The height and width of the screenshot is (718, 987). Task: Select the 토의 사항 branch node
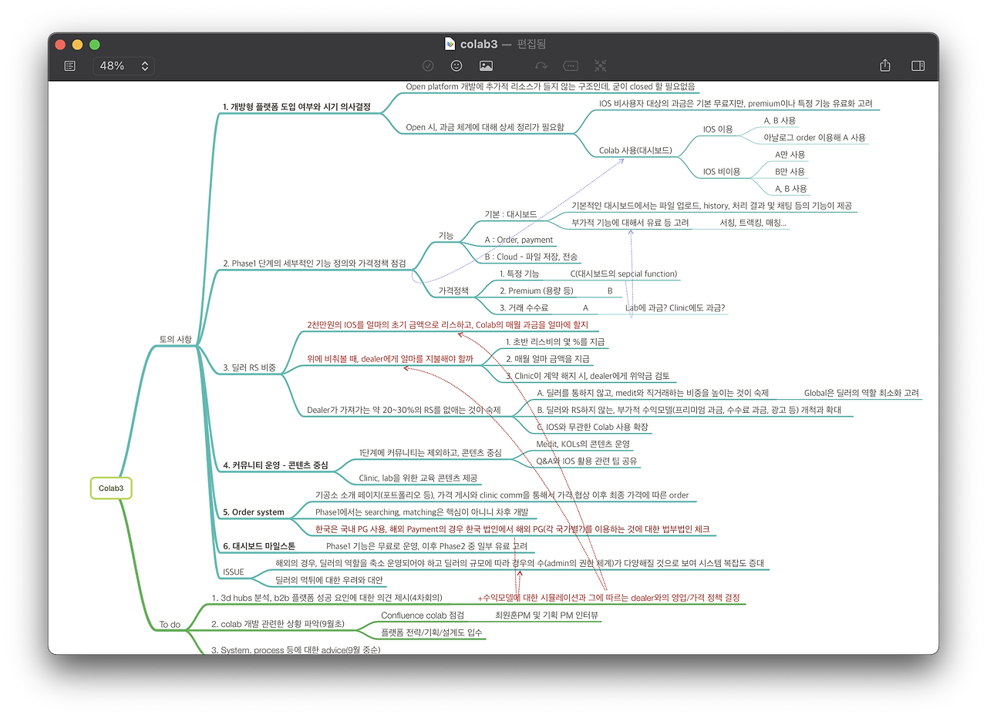(x=175, y=339)
